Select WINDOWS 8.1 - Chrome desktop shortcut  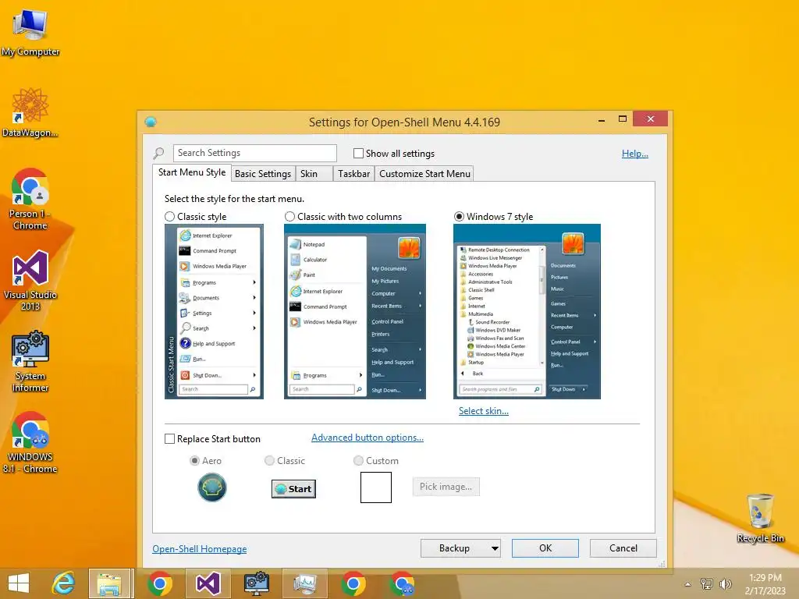pos(30,442)
